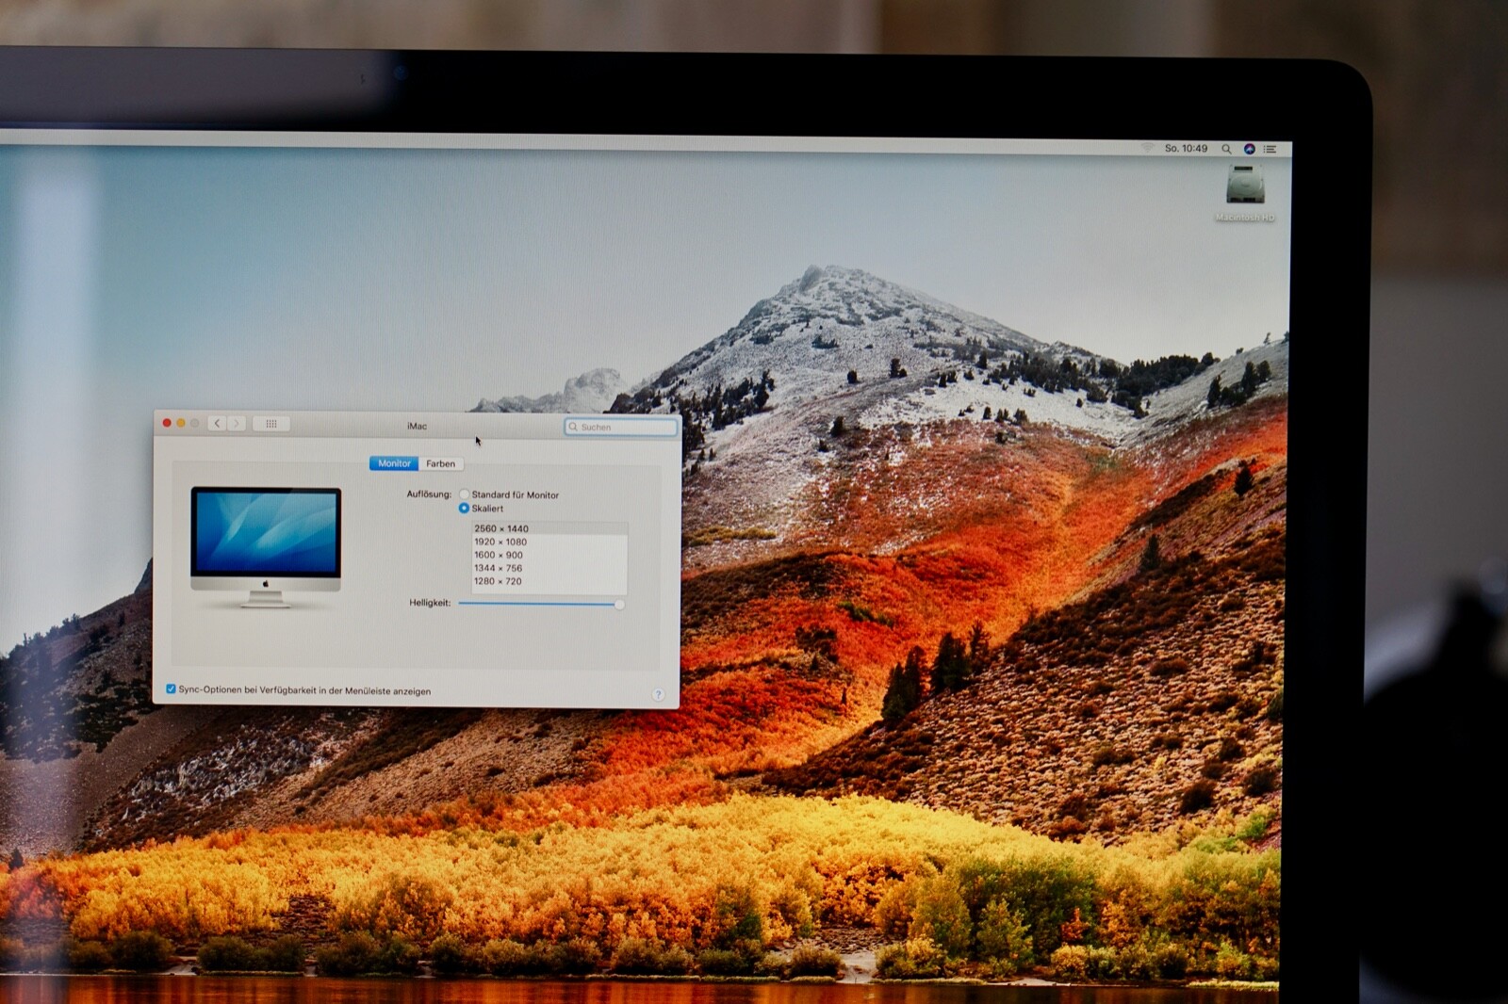Go back in System Preferences
Screen dimensions: 1508x1004
[218, 424]
